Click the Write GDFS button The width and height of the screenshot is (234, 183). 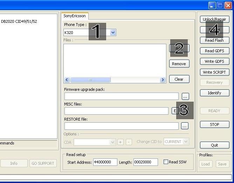point(215,61)
